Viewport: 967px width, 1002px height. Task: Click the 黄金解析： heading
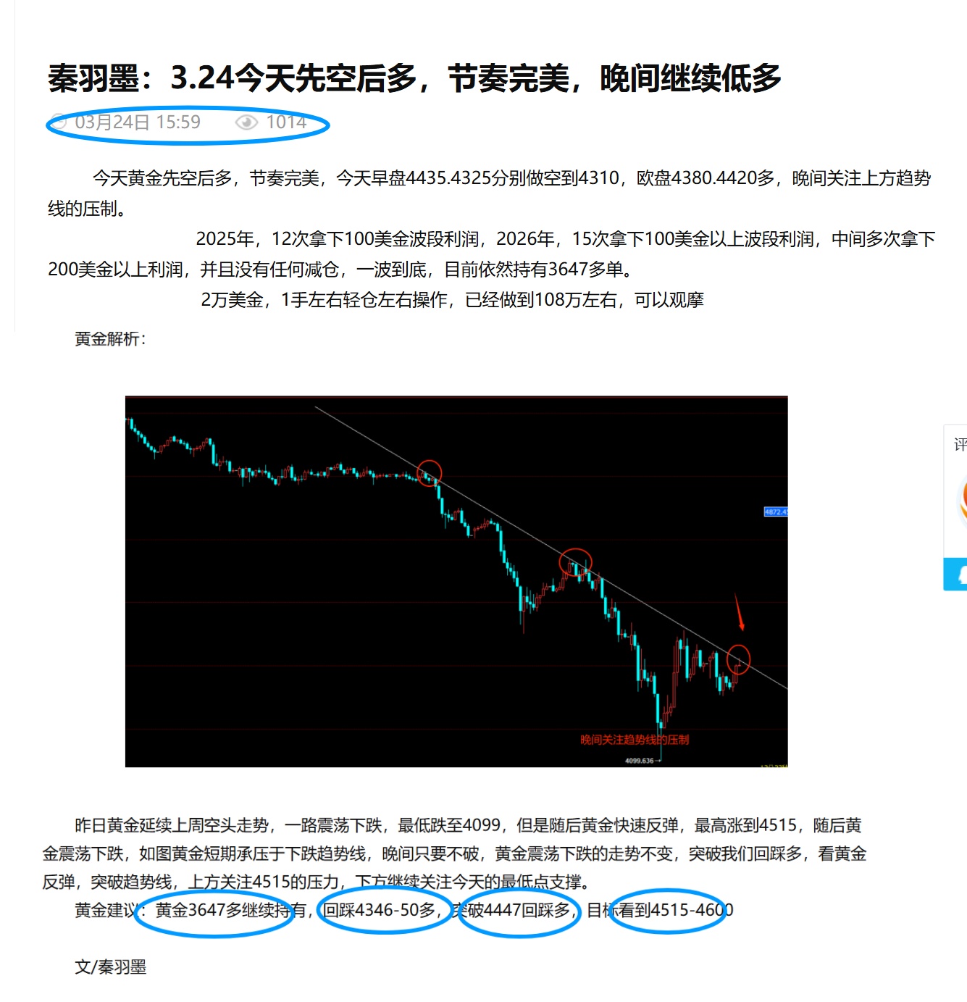click(111, 339)
